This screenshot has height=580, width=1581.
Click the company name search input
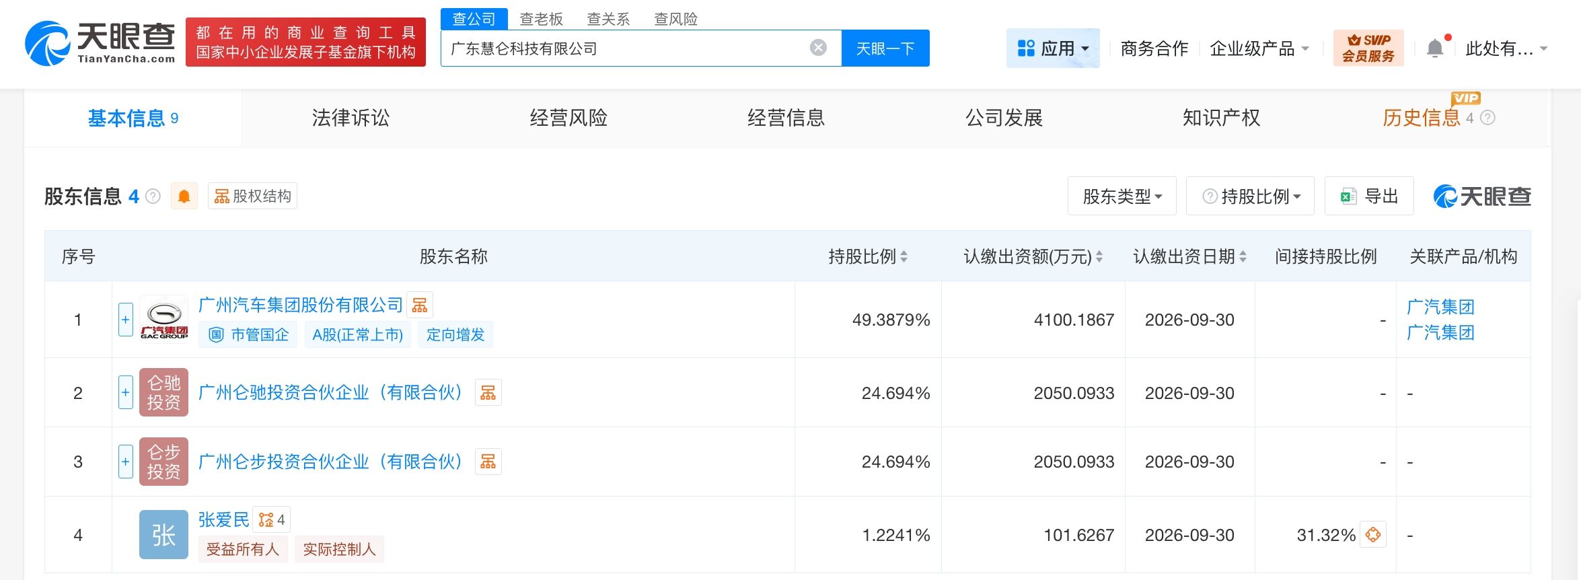[626, 48]
